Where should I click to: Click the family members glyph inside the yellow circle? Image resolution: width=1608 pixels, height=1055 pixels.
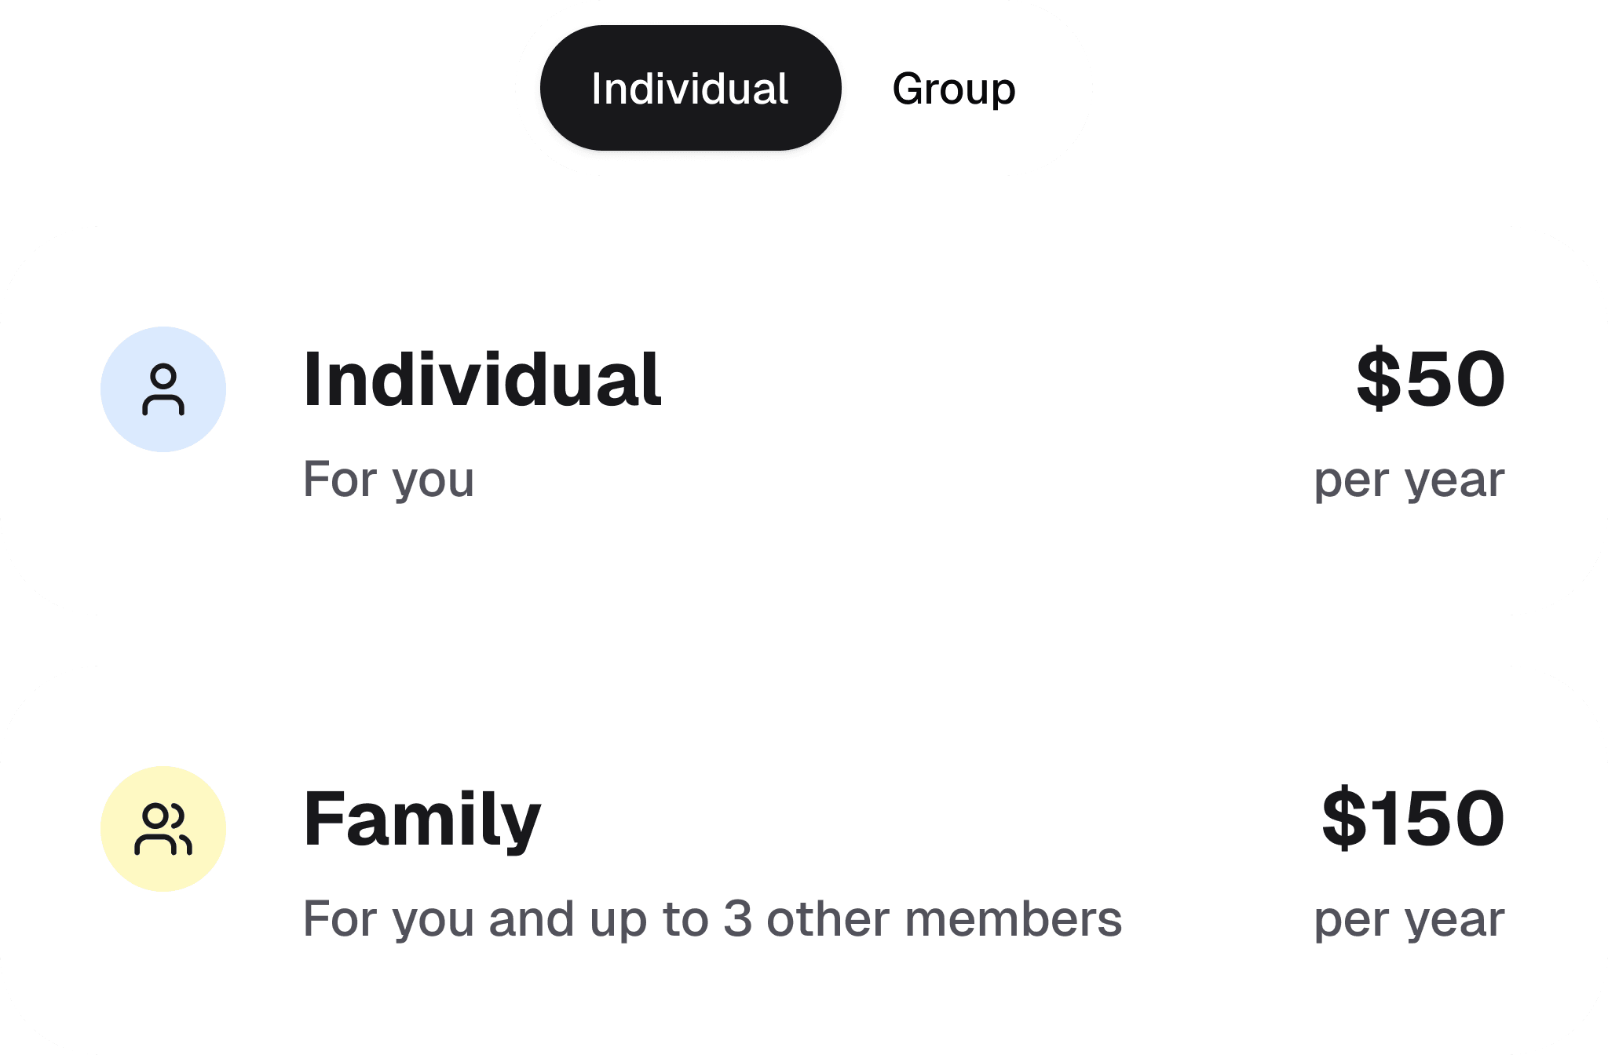tap(163, 828)
